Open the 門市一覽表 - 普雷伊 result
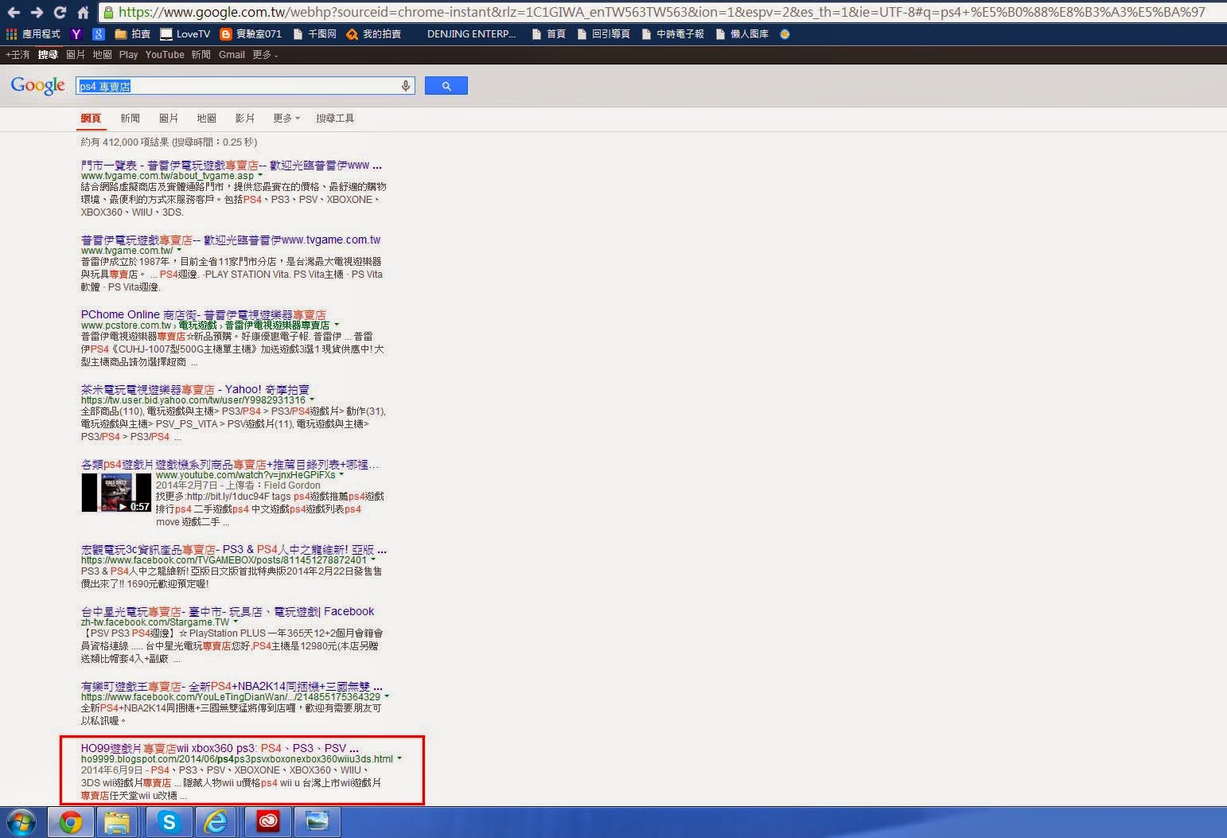Screen dimensions: 1227x838 [x=232, y=166]
